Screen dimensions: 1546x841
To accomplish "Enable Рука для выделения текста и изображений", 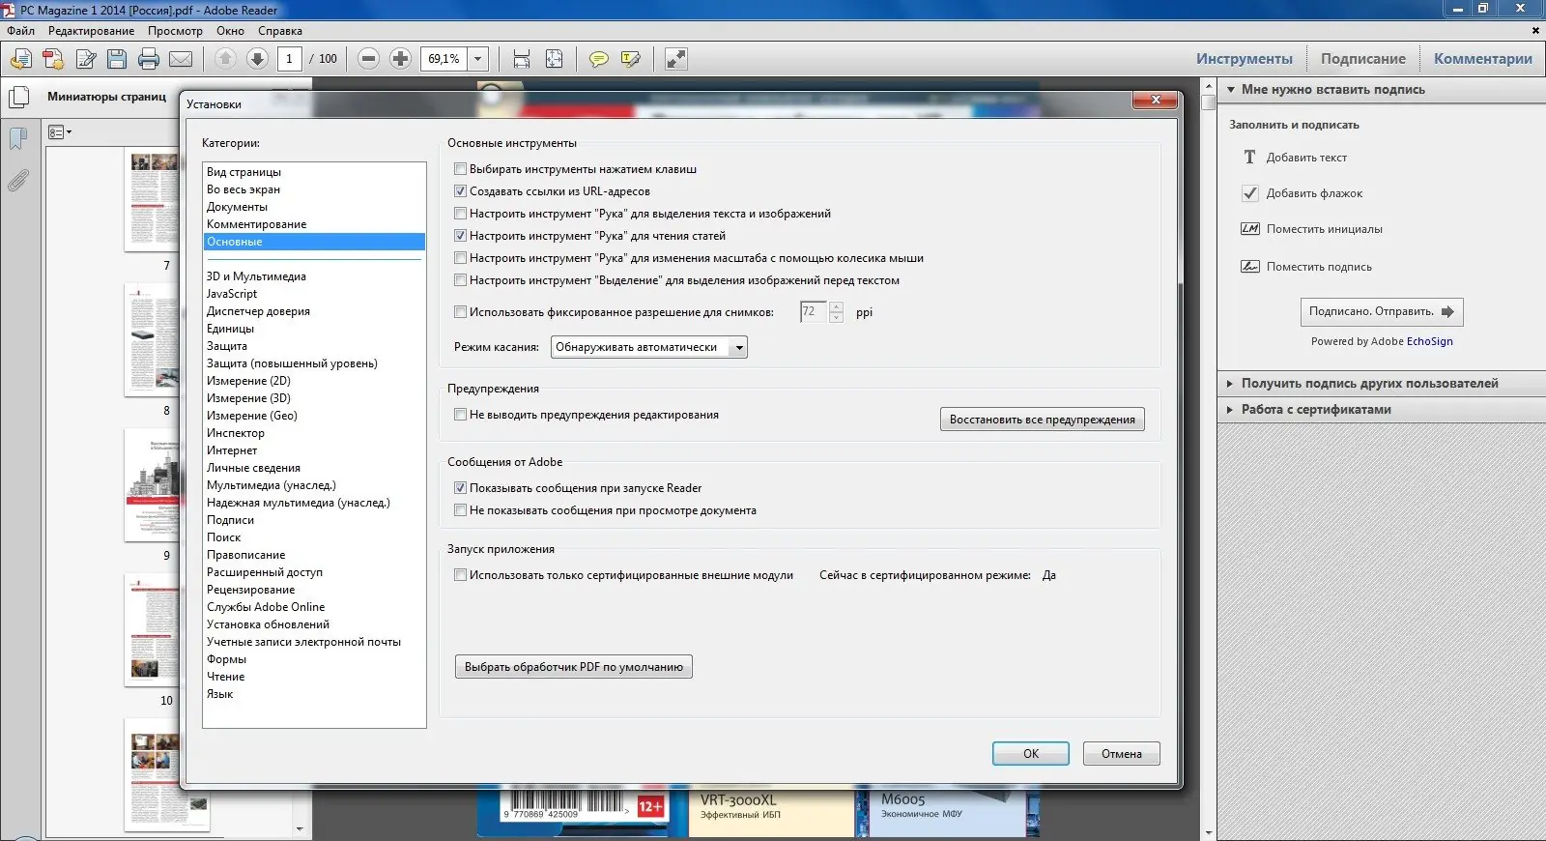I will 461,214.
